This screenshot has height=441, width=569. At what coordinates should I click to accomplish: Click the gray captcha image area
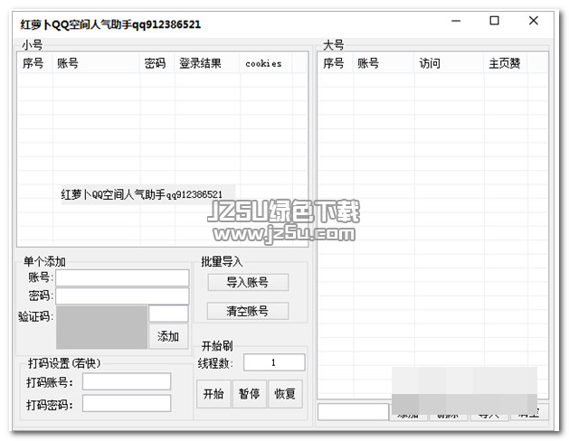pyautogui.click(x=101, y=327)
